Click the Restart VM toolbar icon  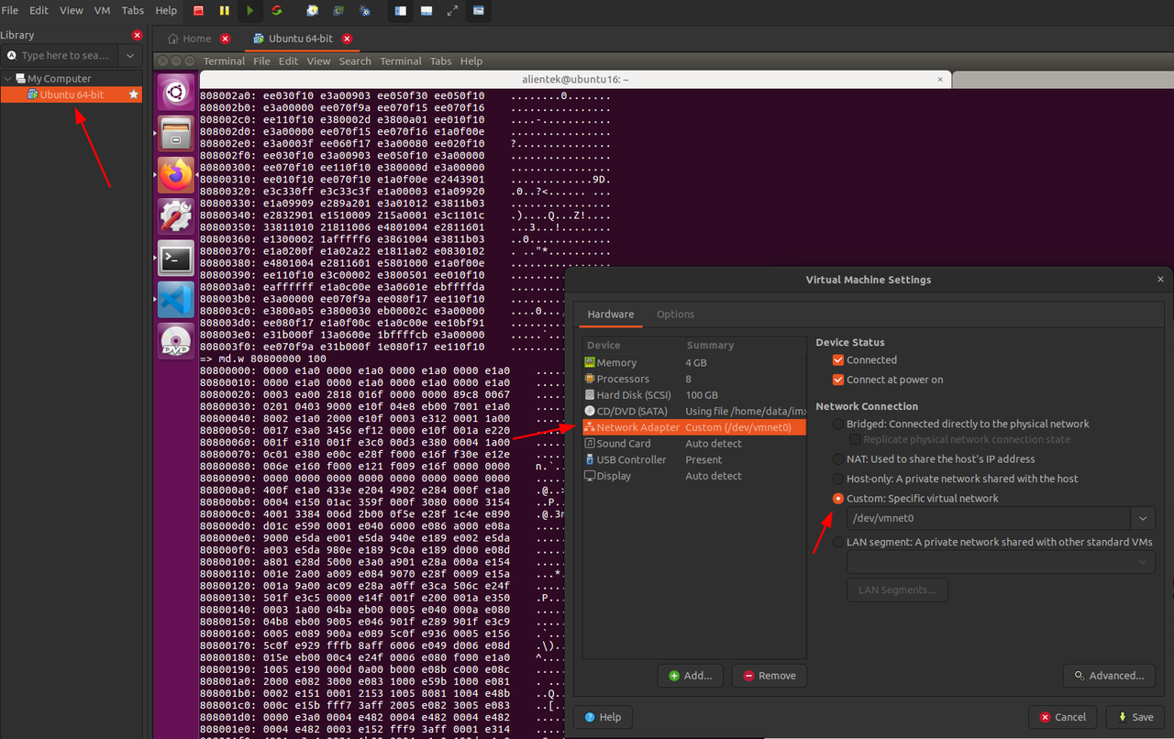coord(276,11)
